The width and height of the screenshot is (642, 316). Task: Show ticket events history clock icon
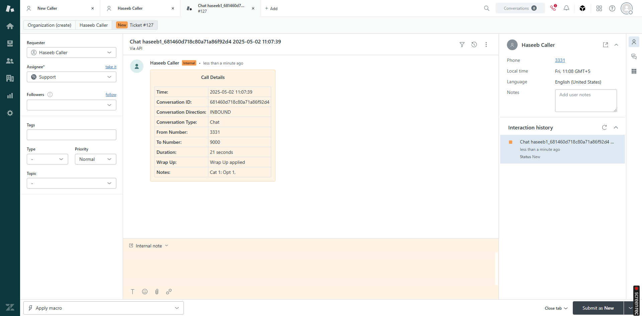pyautogui.click(x=474, y=44)
